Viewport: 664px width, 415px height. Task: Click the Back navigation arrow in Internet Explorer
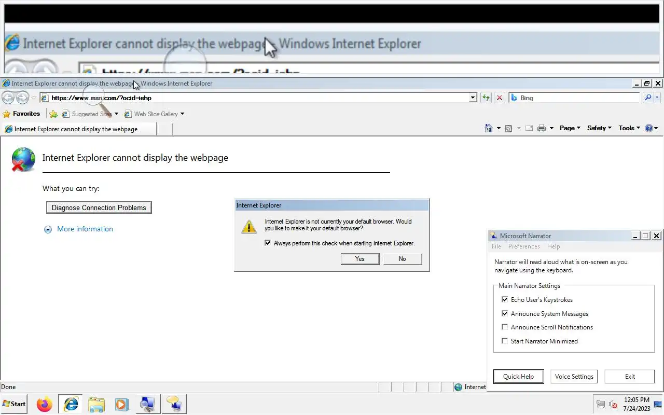tap(8, 98)
